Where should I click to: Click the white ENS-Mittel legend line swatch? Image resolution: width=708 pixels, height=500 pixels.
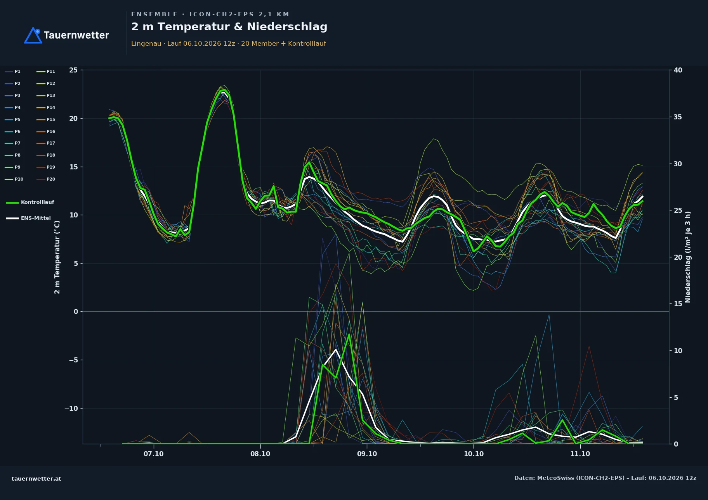pyautogui.click(x=12, y=219)
